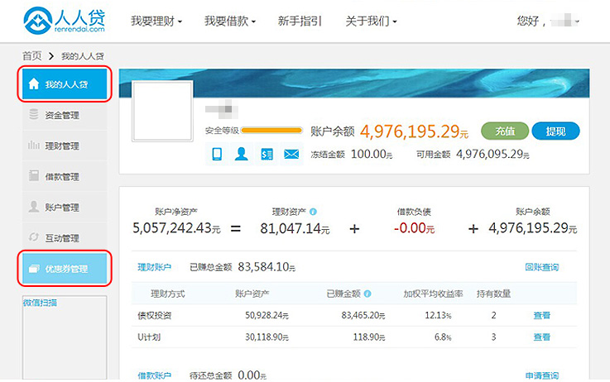
Task: Click the identity verification person icon
Action: 242,154
